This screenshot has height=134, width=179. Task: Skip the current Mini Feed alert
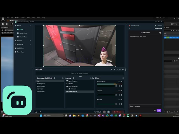point(120,70)
